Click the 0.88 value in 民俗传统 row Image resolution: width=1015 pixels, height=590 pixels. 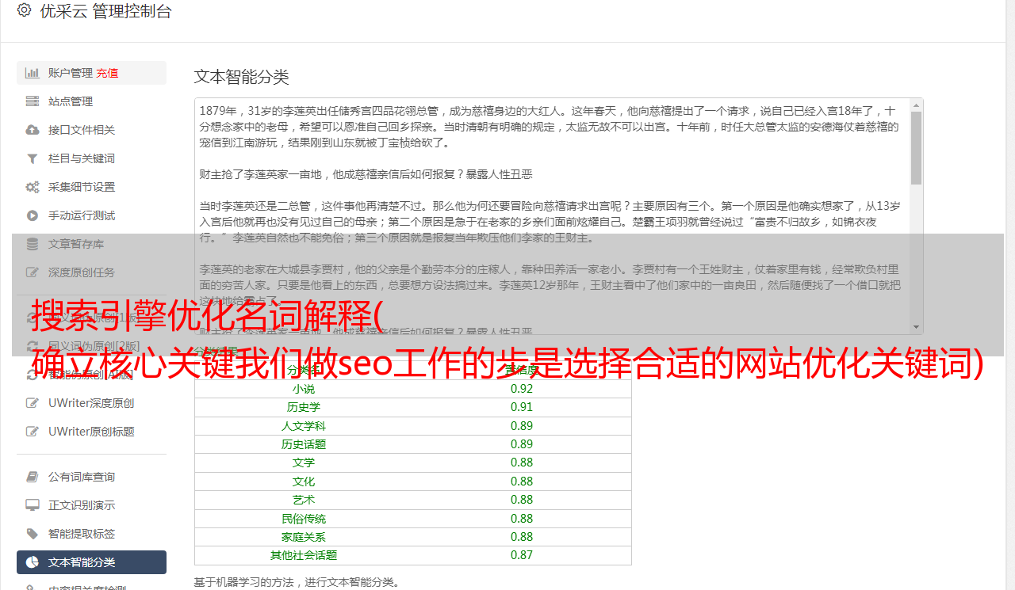tap(522, 519)
